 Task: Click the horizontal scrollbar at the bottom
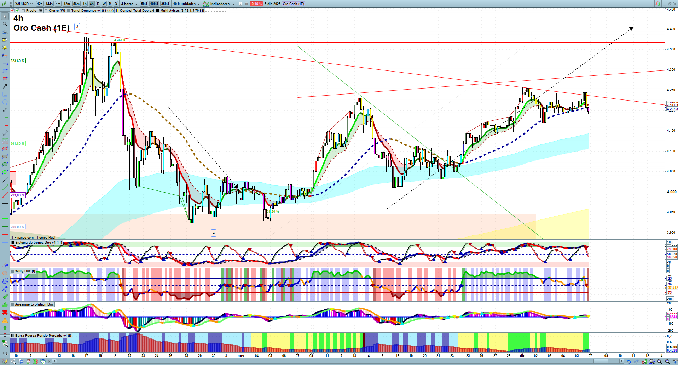[x=338, y=361]
